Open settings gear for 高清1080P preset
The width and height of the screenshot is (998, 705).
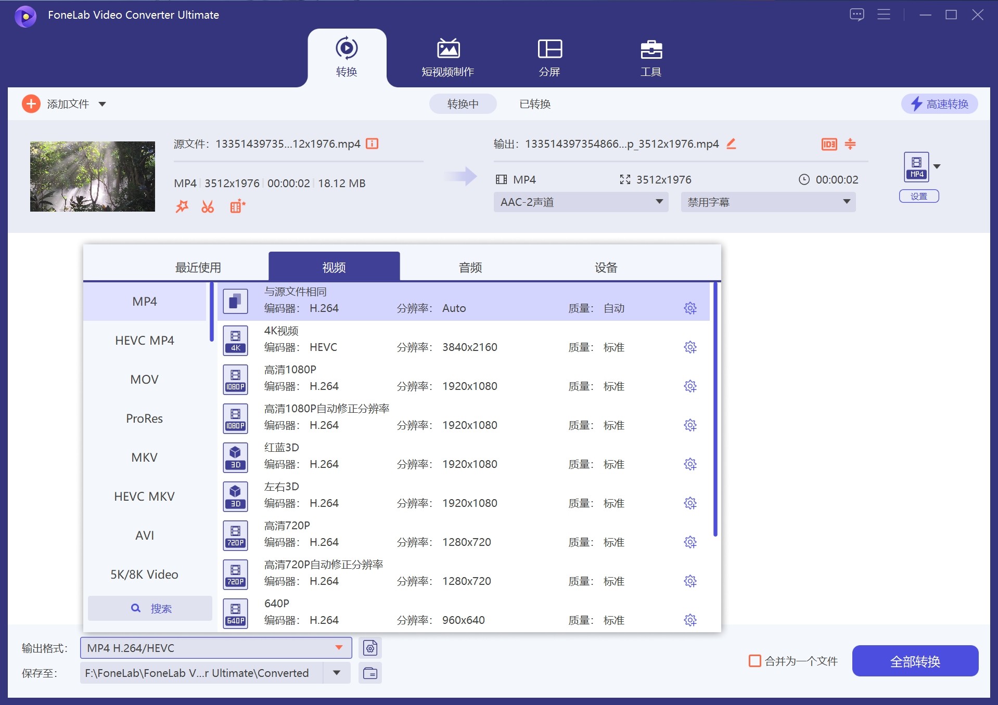[690, 386]
